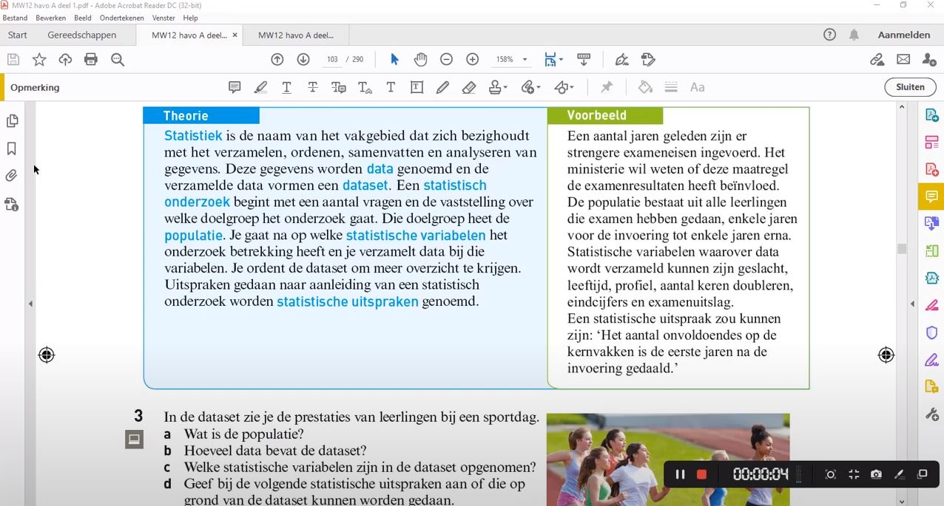Zoom out with the minus button
This screenshot has width=944, height=506.
[446, 59]
